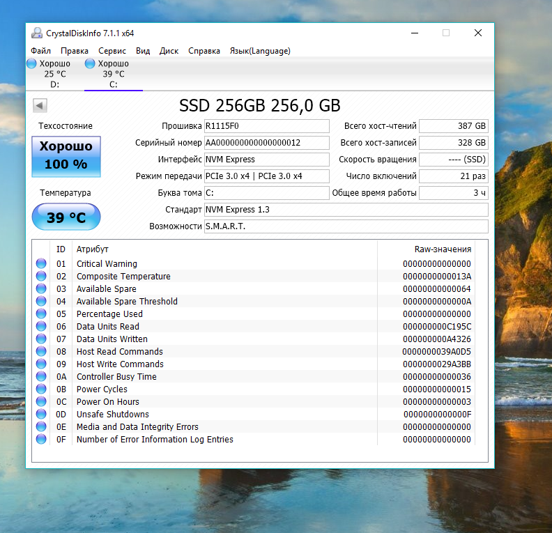Click the Стандарт field NVM Express 1.3
Image resolution: width=552 pixels, height=533 pixels.
pos(346,210)
